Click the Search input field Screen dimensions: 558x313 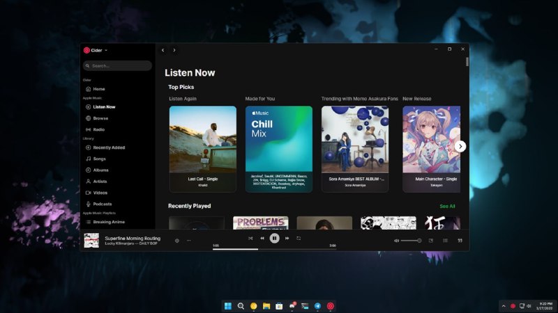117,65
